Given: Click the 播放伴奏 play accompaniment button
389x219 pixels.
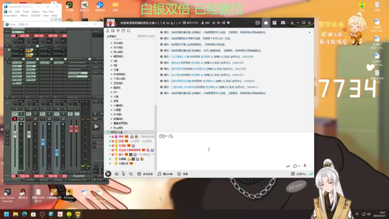Looking at the screenshot, I should (x=165, y=174).
